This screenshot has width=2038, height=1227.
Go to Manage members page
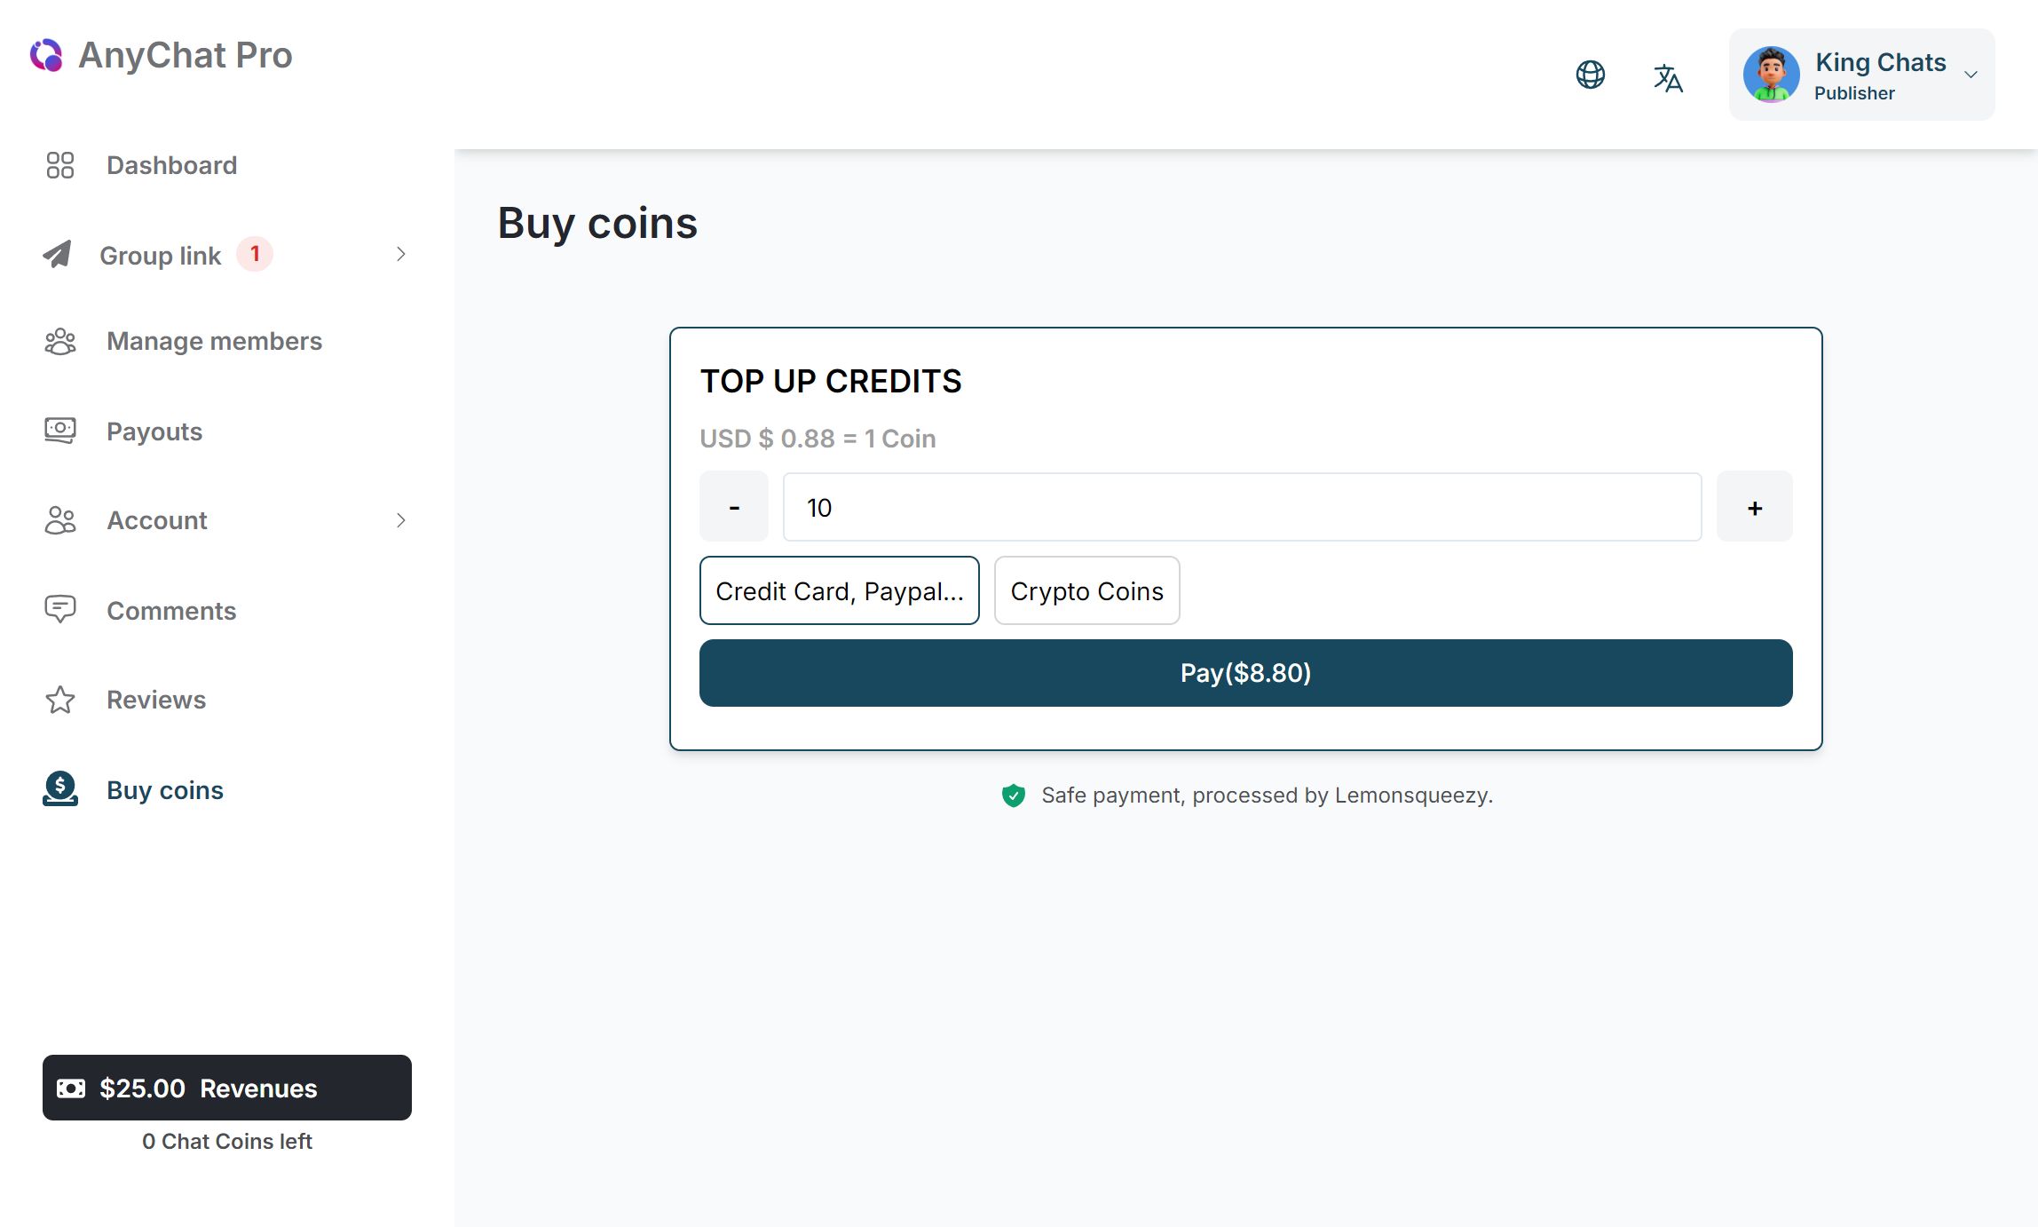[x=214, y=341]
